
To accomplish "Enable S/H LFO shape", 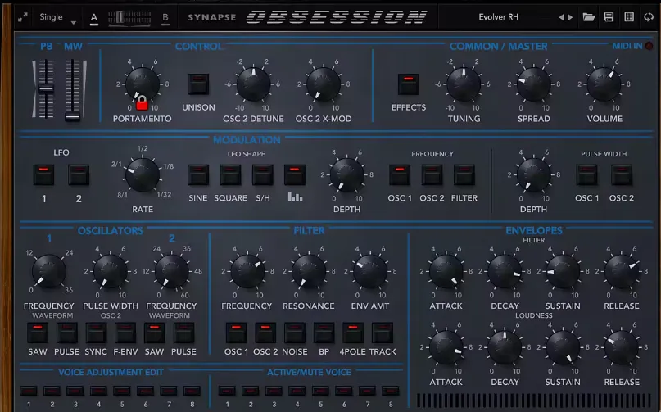I will [263, 175].
